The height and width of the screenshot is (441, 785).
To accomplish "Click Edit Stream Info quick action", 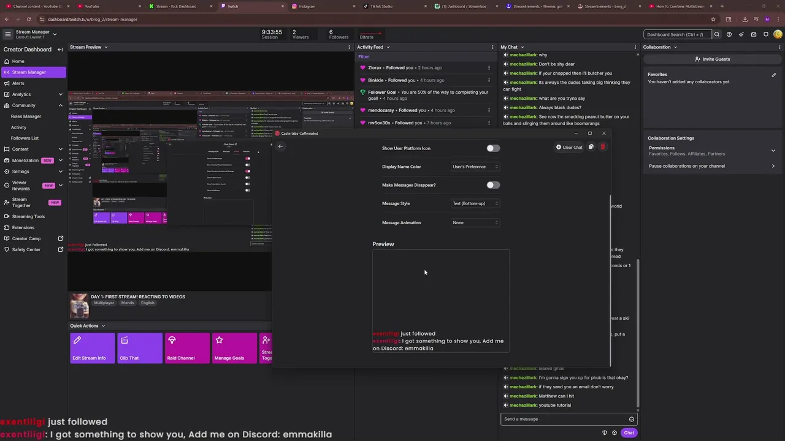I will (92, 348).
